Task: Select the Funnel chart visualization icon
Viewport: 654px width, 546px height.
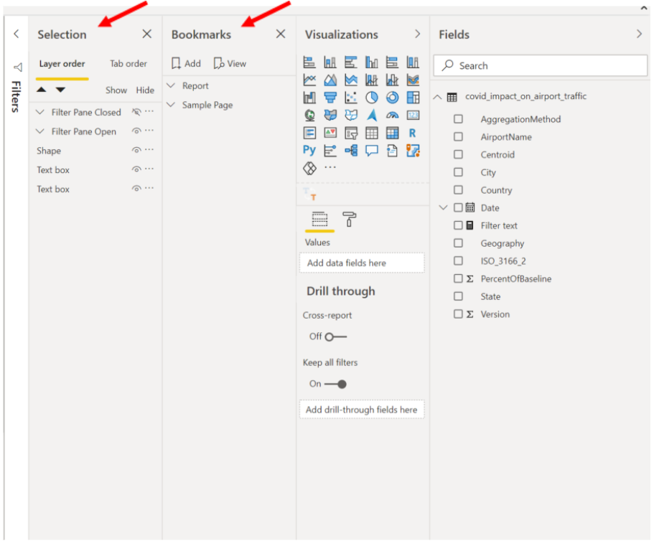Action: [330, 96]
